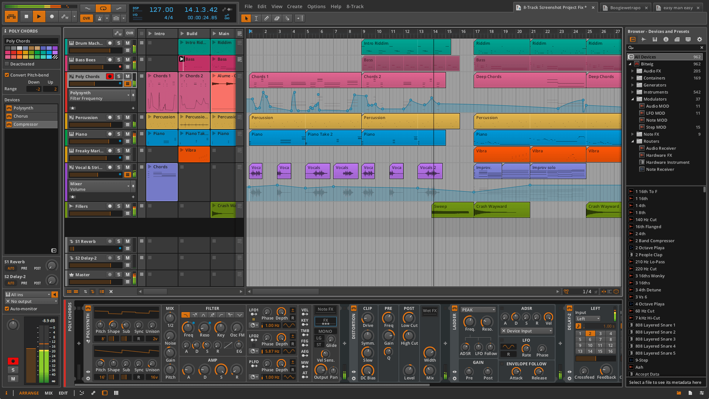Uncheck the Auto-monitor checkbox
Screen dimensions: 709x399
point(7,309)
